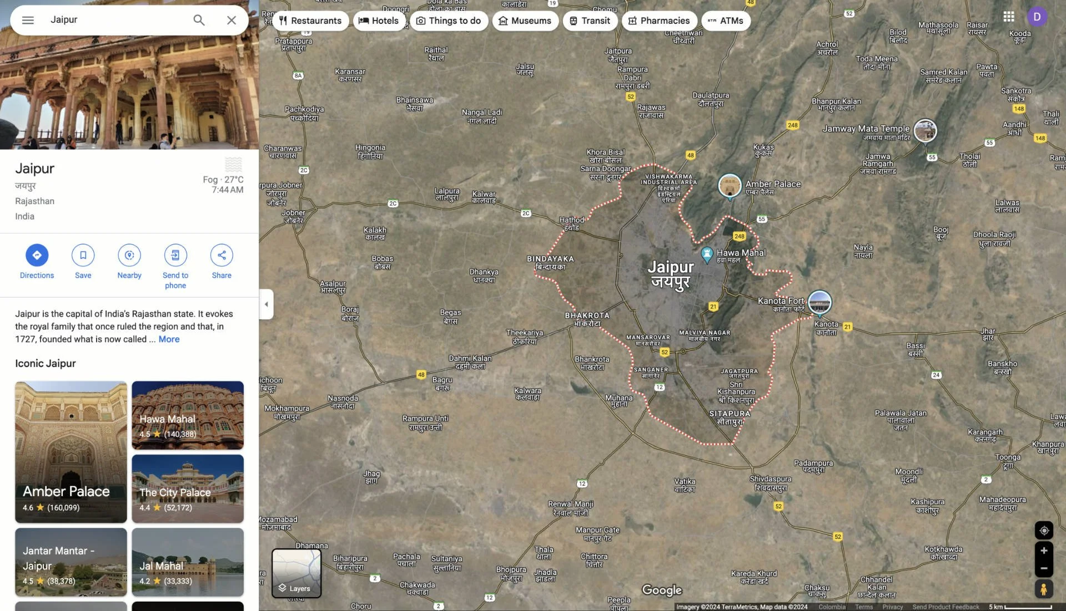
Task: Show Things to do chip
Action: [x=449, y=21]
